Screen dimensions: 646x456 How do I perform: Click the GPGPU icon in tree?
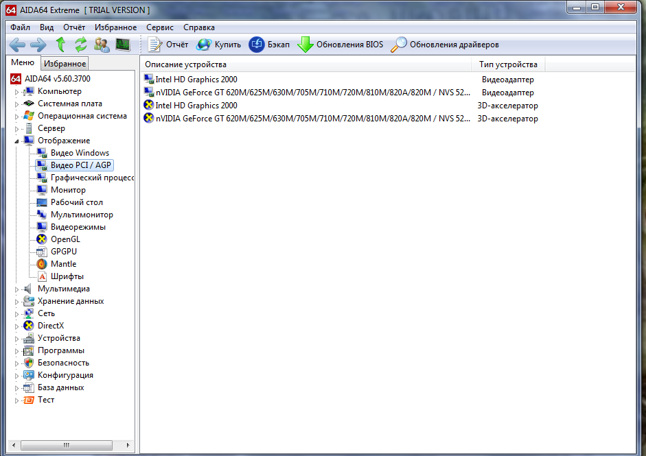point(42,252)
